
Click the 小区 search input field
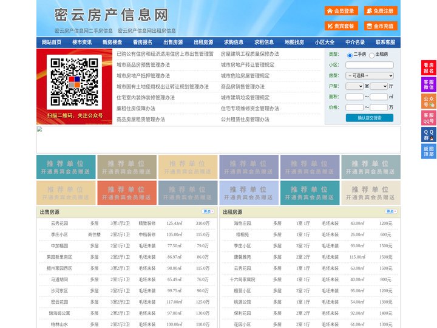370,65
